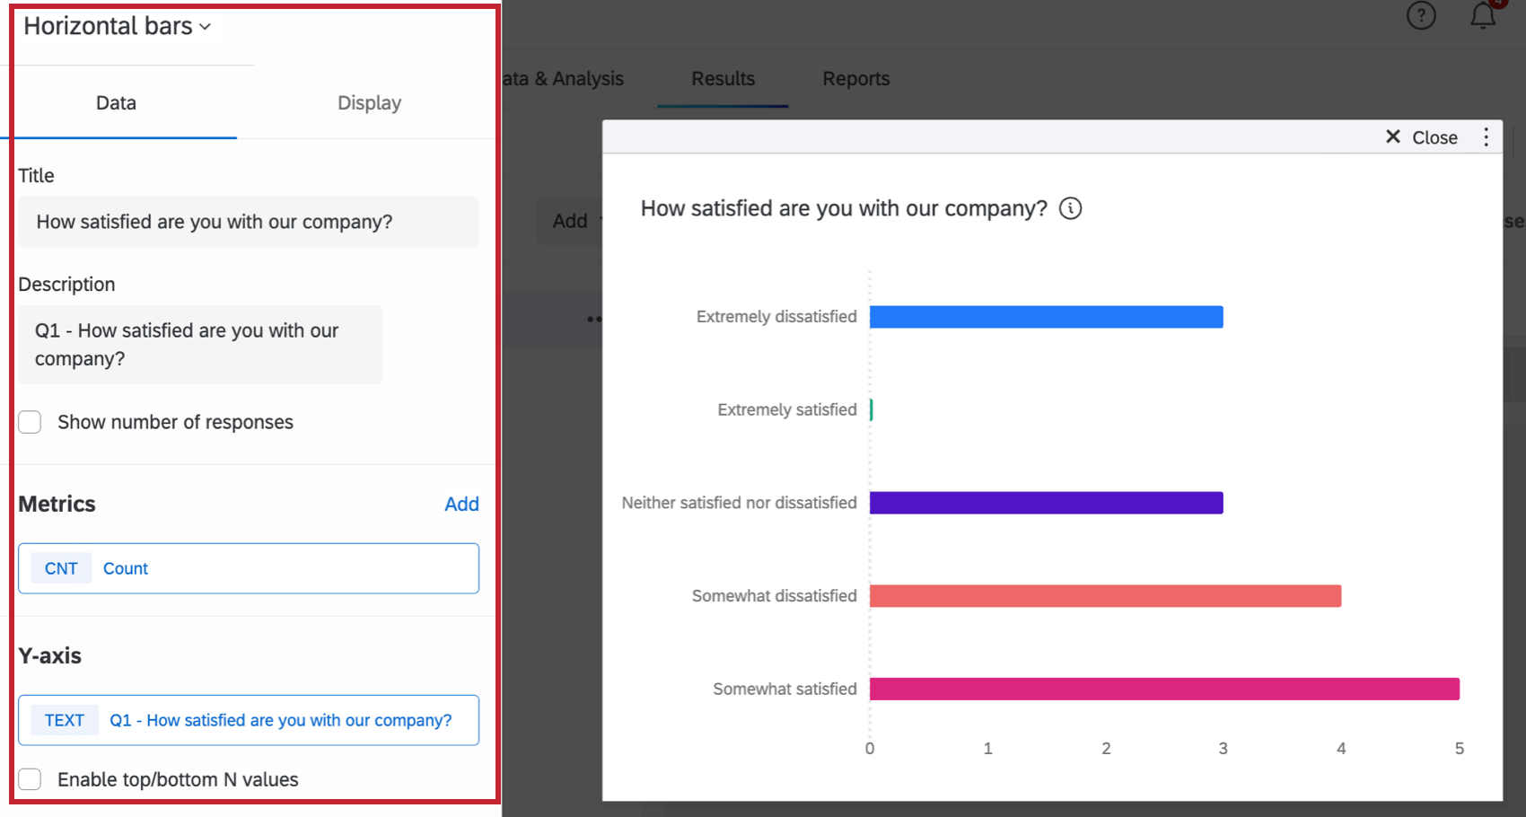The height and width of the screenshot is (817, 1526).
Task: Click the ellipsis icon on the question row
Action: point(593,319)
